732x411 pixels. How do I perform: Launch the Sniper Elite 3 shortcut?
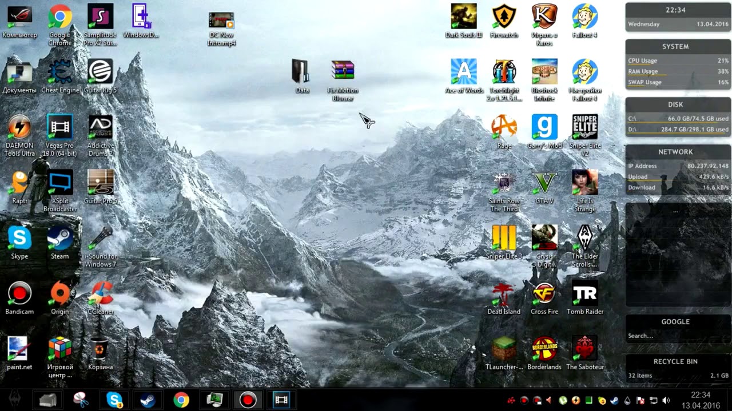click(x=504, y=243)
